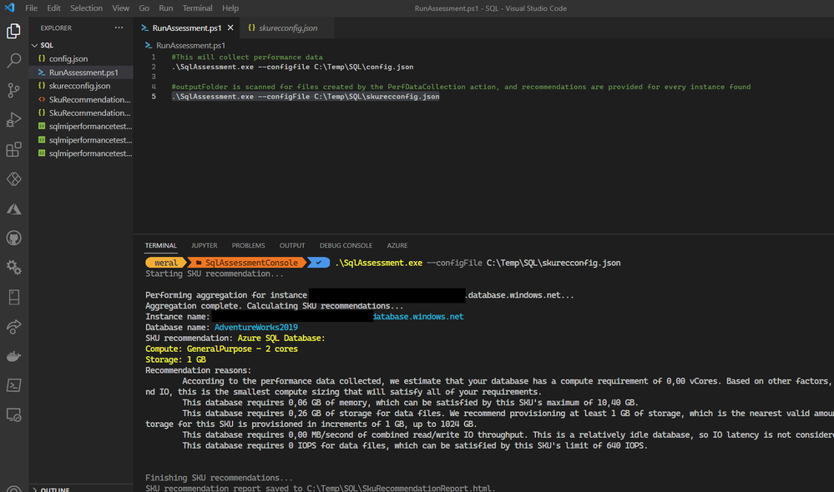Open the SkuRecommendation JSON file in Explorer
The height and width of the screenshot is (492, 834).
coord(81,113)
